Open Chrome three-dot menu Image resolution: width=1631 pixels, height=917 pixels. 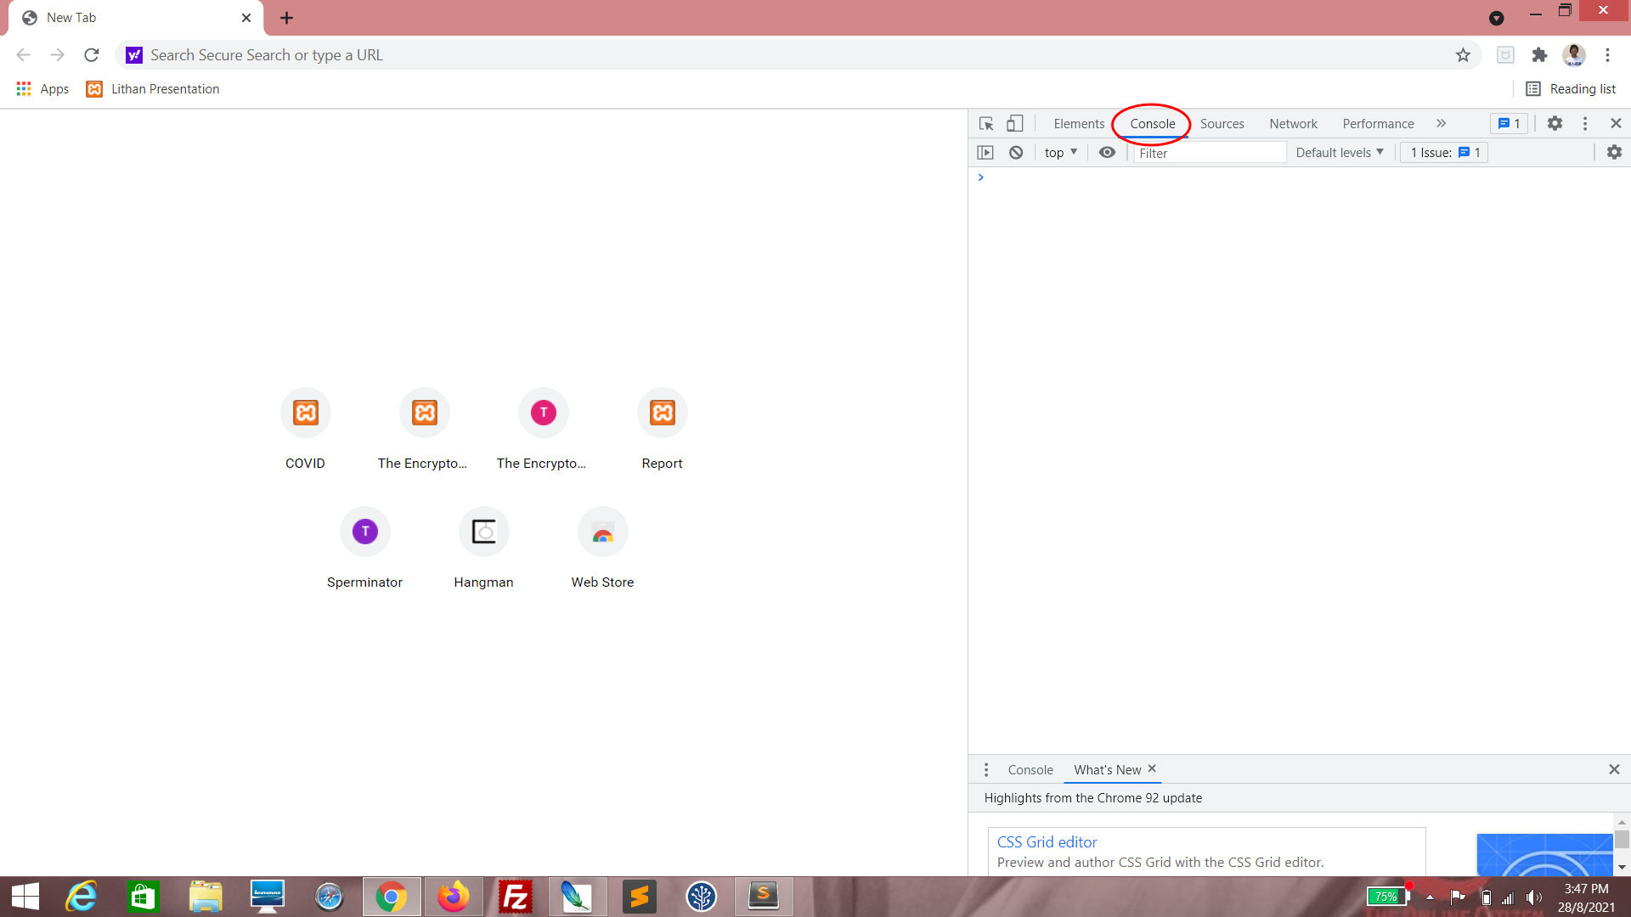[x=1607, y=55]
